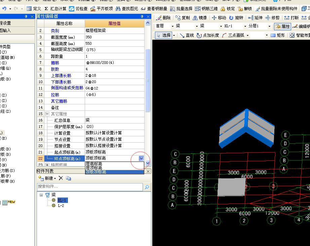
Task: Click the 属性值 column header
Action: [x=115, y=23]
